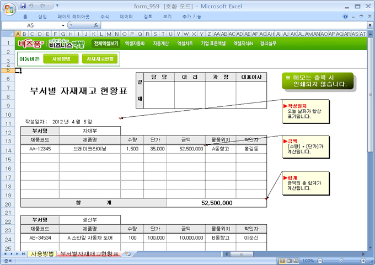Viewport: 375px width, 265px height.
Task: Select the 10,000,000 amount cell
Action: click(x=186, y=238)
